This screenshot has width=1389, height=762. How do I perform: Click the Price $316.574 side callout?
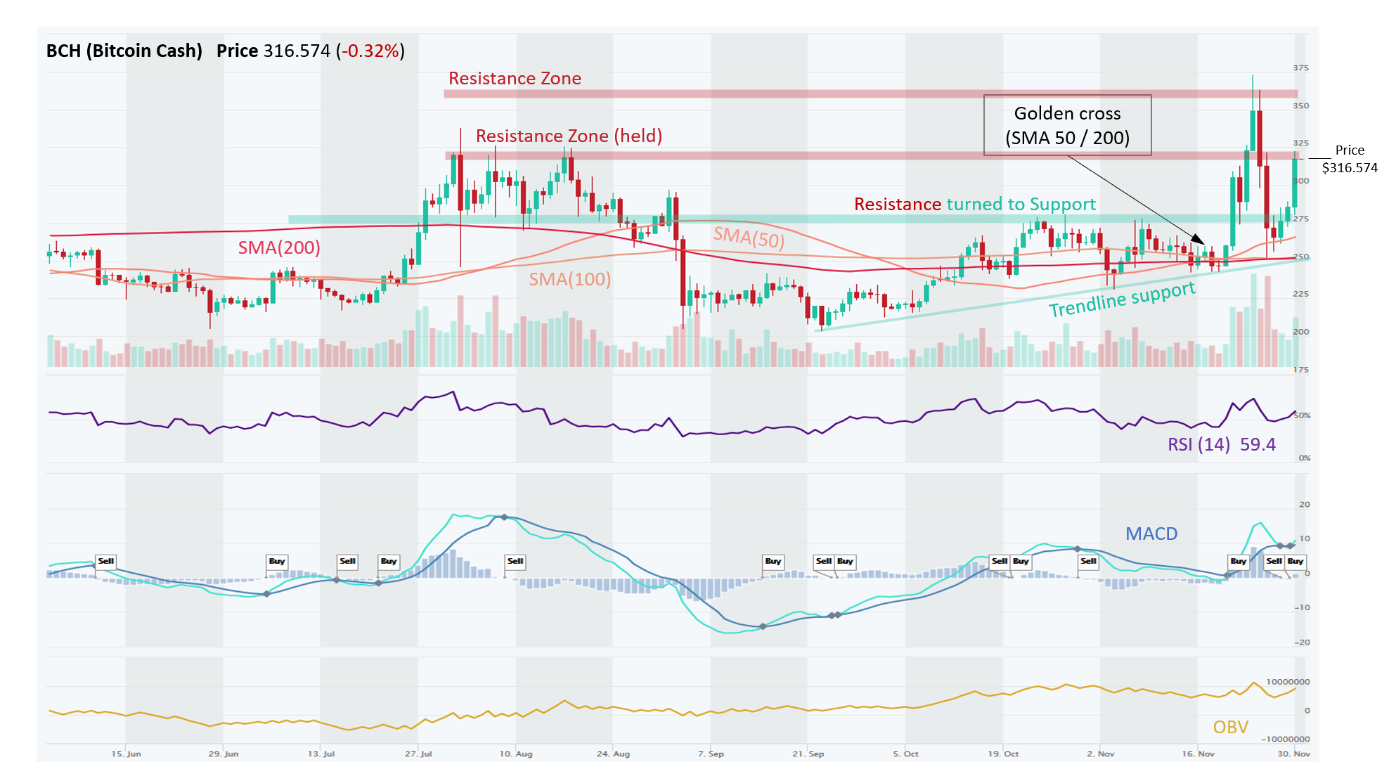coord(1350,159)
